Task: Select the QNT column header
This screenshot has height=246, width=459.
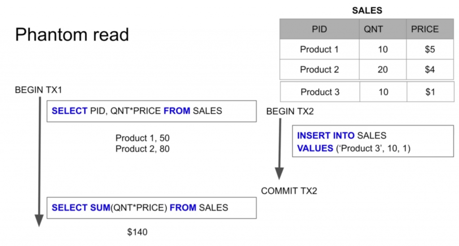Action: pyautogui.click(x=383, y=29)
